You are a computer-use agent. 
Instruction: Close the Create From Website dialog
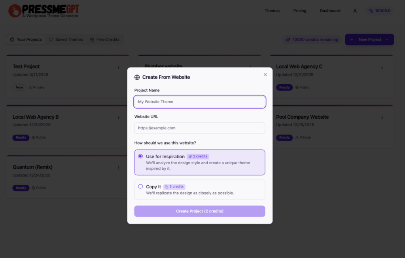pyautogui.click(x=265, y=75)
